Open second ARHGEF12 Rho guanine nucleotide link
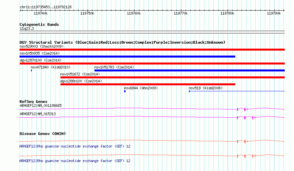 [x=75, y=161]
